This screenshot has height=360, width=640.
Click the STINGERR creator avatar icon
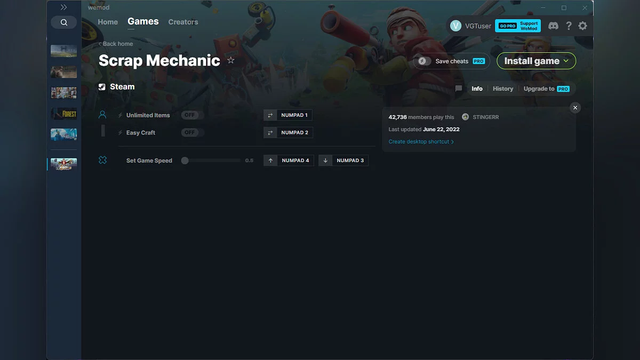tap(466, 117)
